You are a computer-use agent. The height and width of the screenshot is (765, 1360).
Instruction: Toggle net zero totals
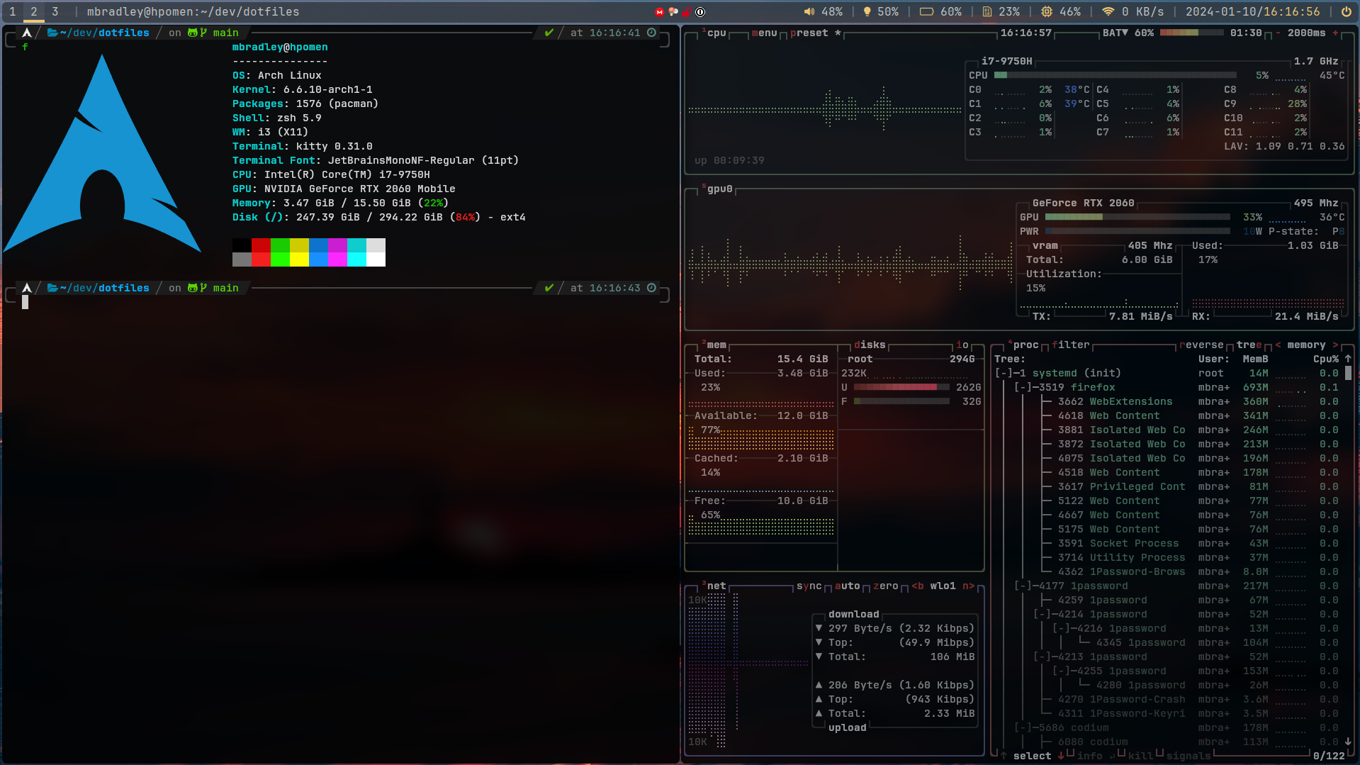point(886,586)
